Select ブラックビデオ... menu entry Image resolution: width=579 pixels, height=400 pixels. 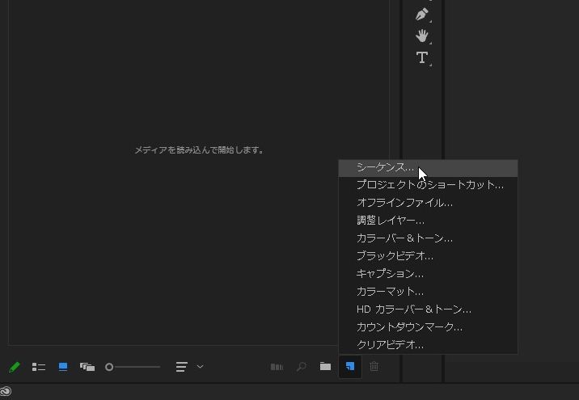click(395, 255)
